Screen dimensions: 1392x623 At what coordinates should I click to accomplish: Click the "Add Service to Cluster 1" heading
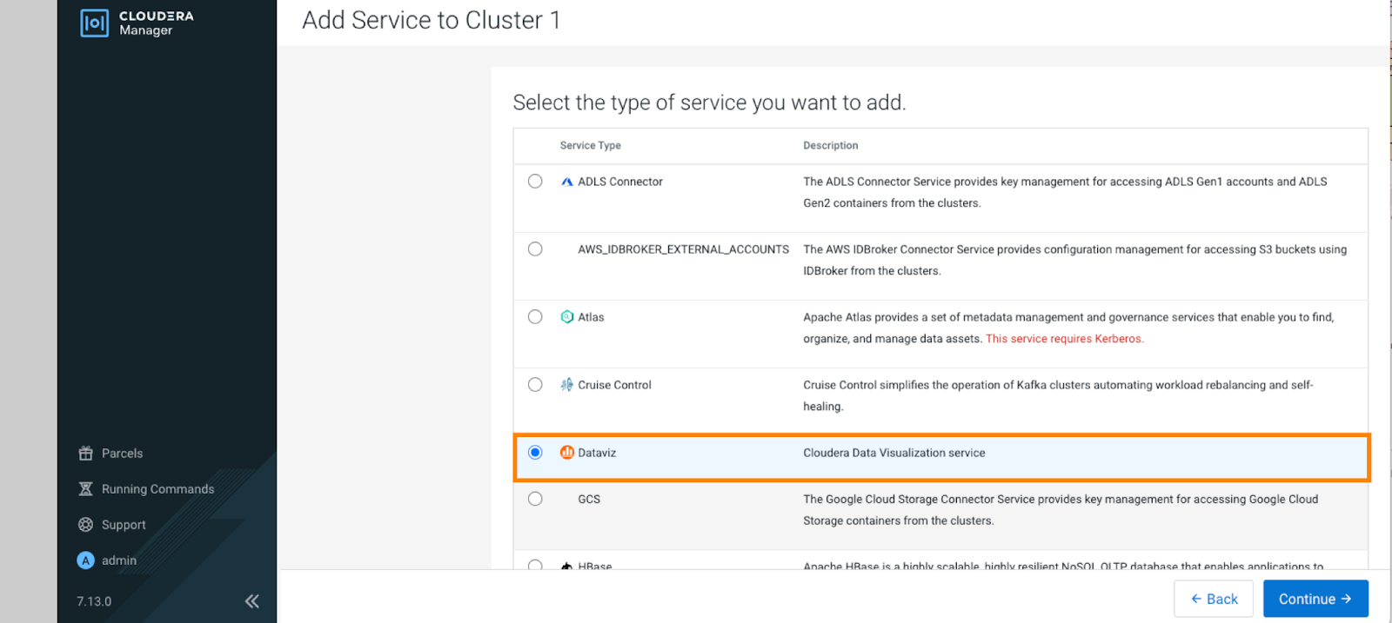coord(432,20)
